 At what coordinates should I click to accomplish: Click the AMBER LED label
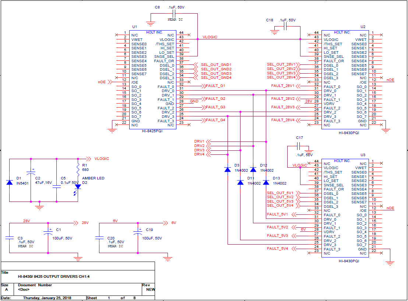click(93, 178)
